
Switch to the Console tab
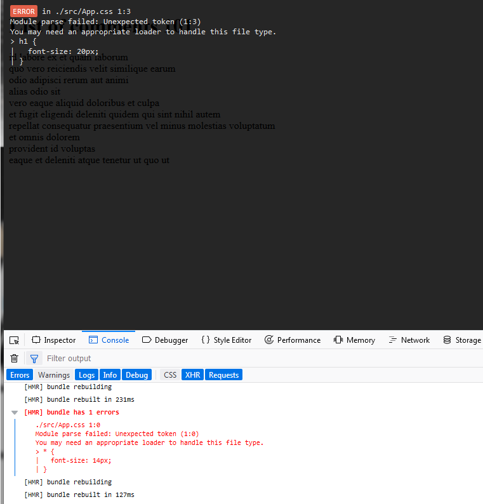[x=109, y=340]
